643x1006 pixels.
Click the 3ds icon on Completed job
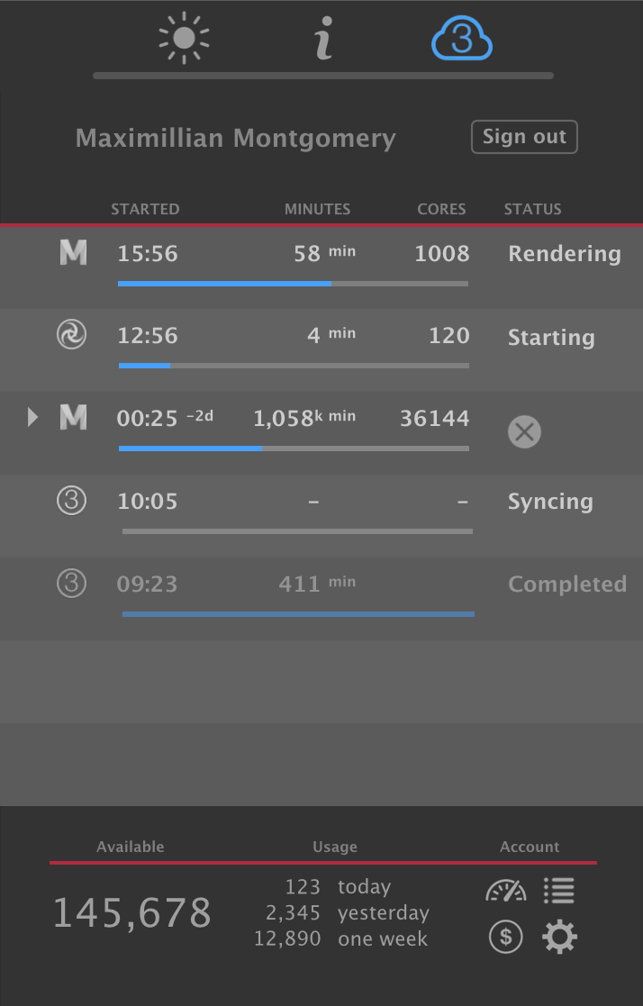pyautogui.click(x=72, y=584)
